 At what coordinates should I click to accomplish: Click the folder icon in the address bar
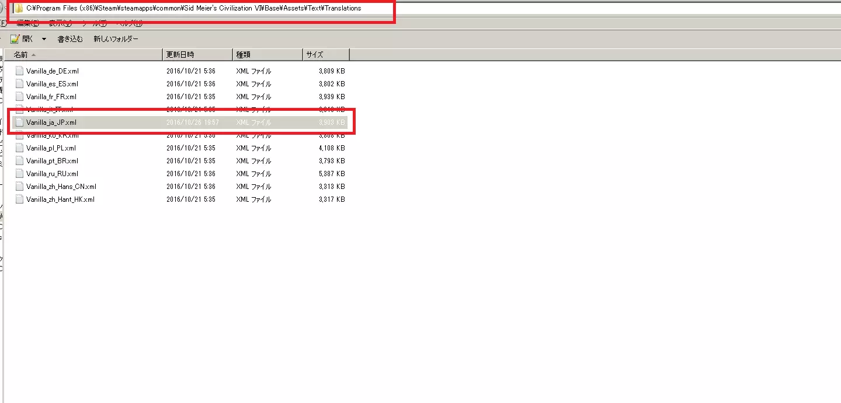[x=19, y=8]
